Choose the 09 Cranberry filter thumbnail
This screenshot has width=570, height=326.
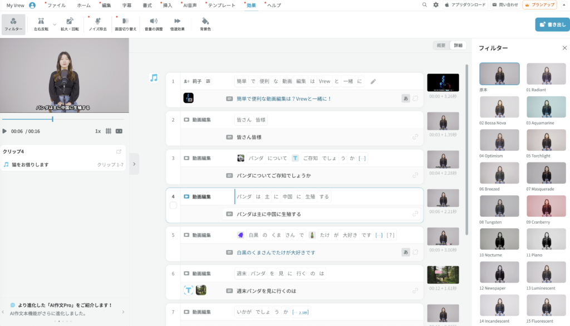point(546,206)
